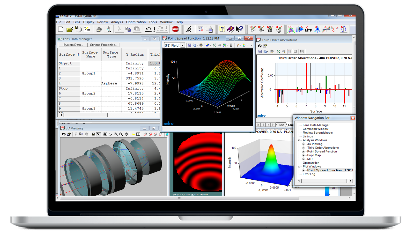Toggle the arrow select mode in 3D Viewing
The width and height of the screenshot is (414, 233).
[x=98, y=134]
